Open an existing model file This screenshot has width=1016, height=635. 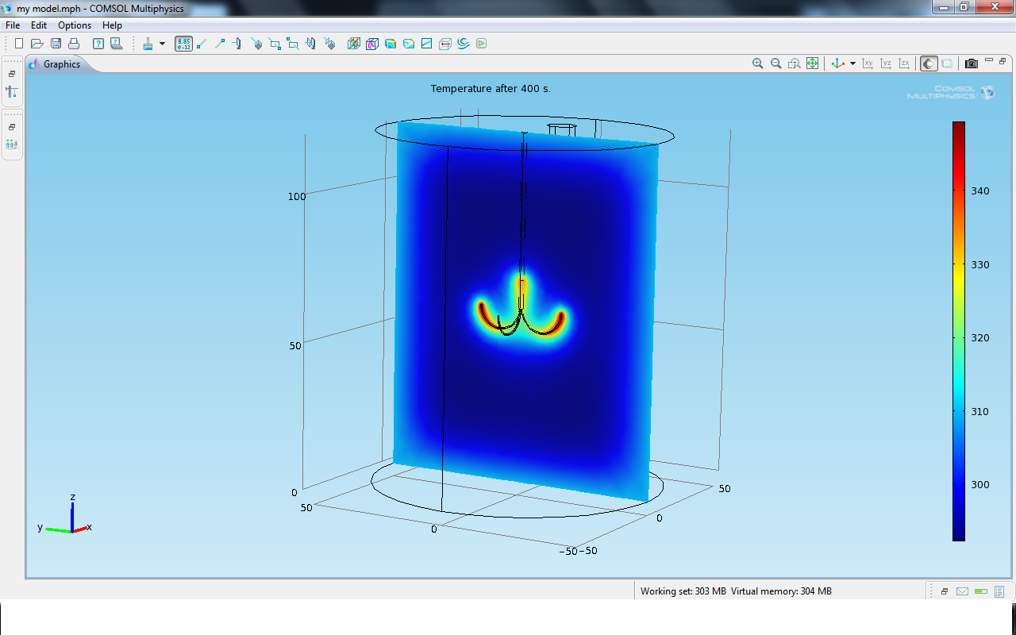[x=37, y=44]
